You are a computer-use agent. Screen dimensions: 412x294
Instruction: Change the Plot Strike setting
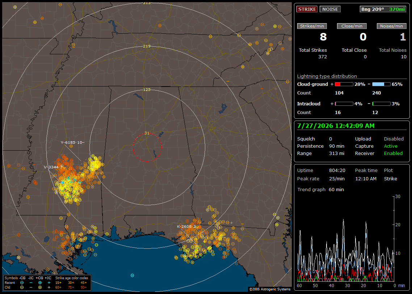pos(390,178)
